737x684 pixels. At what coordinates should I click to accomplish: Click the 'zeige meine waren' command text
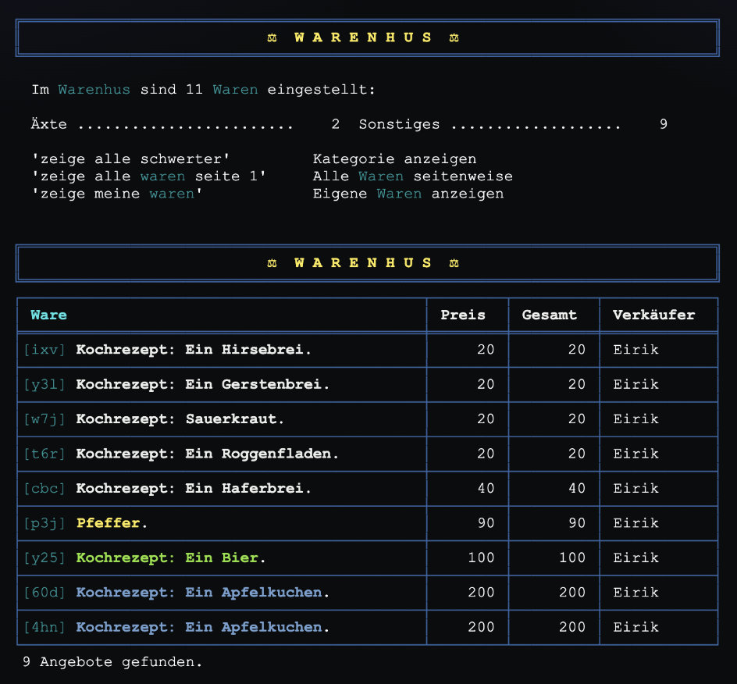coord(117,194)
